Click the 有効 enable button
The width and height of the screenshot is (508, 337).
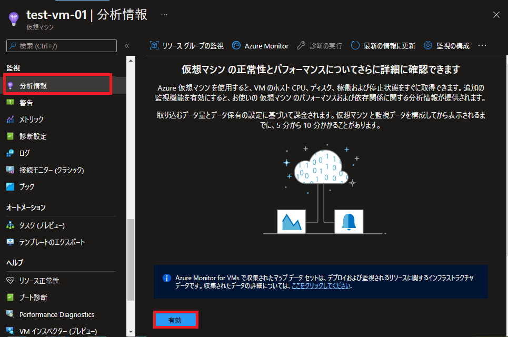point(176,320)
